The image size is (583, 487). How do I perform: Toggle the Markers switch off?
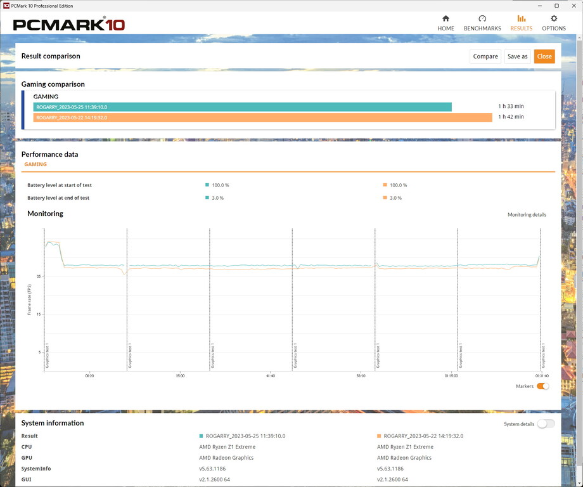pyautogui.click(x=543, y=386)
